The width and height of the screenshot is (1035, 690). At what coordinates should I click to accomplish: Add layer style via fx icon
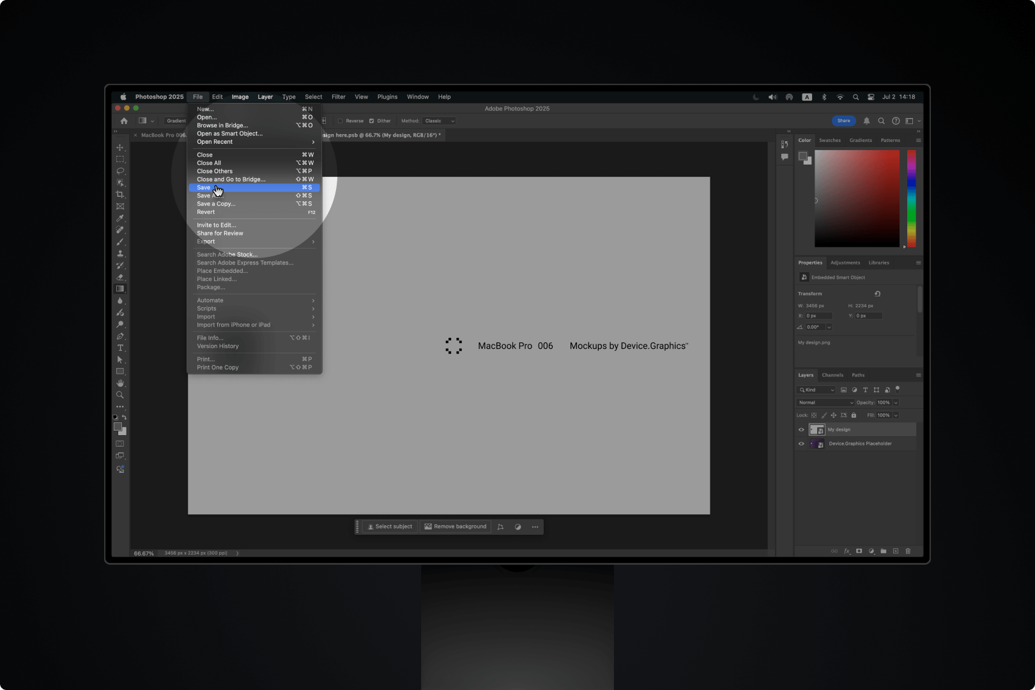(x=847, y=551)
